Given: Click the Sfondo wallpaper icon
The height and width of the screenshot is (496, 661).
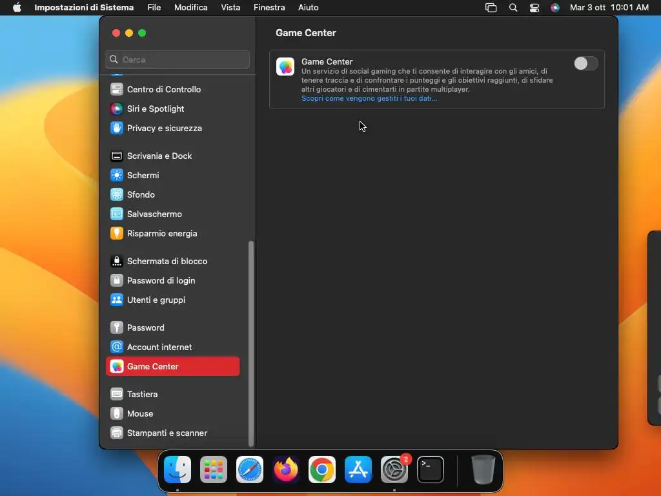Looking at the screenshot, I should pos(117,195).
